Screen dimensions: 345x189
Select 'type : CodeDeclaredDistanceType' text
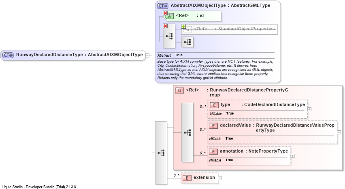(x=263, y=104)
